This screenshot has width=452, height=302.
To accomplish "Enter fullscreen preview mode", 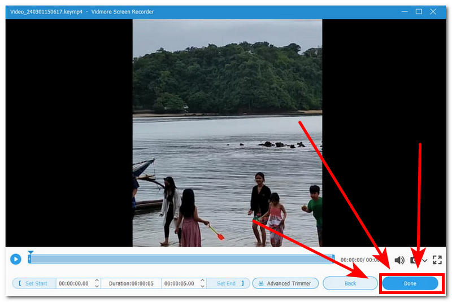I will [437, 260].
